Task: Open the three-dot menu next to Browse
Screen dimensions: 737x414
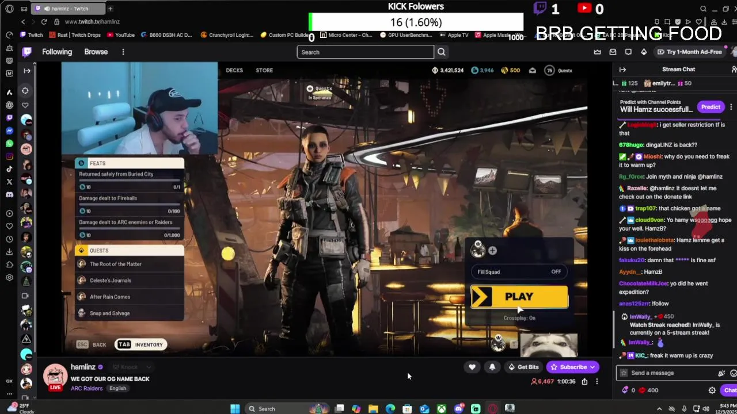Action: pos(123,52)
